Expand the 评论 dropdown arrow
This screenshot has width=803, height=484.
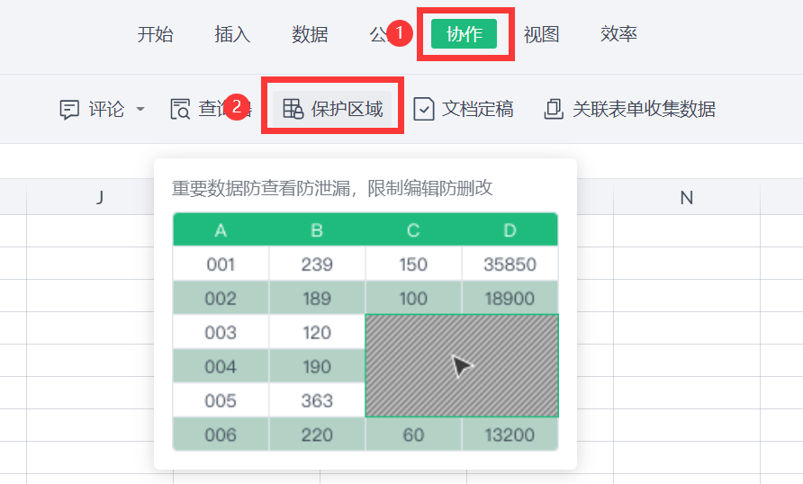(x=140, y=109)
